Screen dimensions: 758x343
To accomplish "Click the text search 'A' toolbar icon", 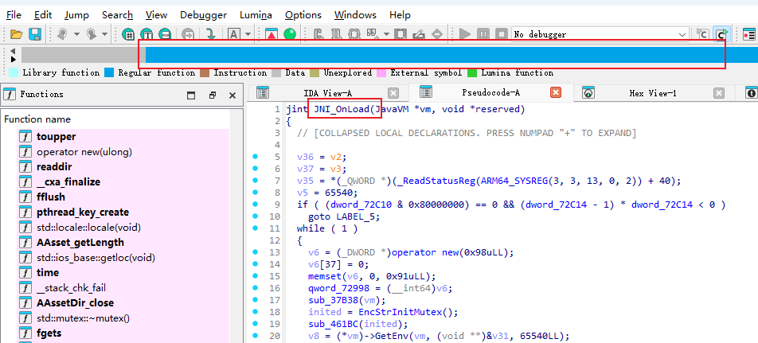I will [234, 34].
